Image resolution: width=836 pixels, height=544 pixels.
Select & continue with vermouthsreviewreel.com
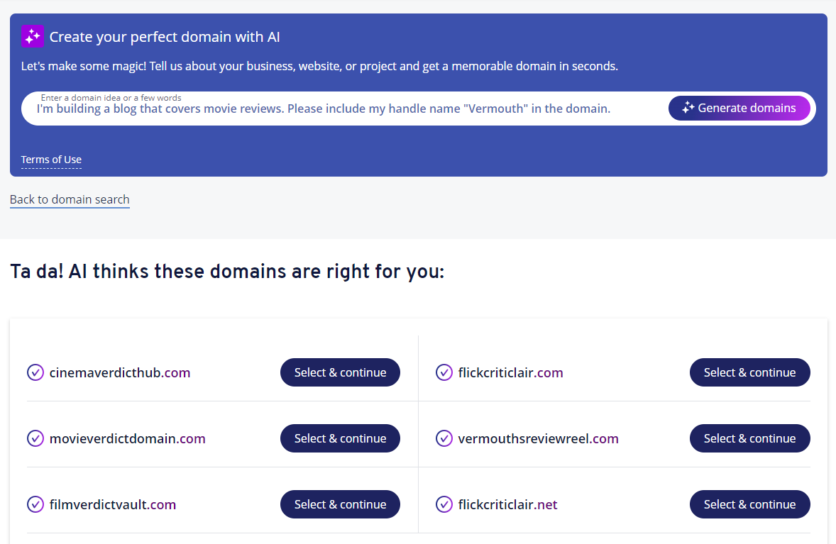click(x=749, y=438)
